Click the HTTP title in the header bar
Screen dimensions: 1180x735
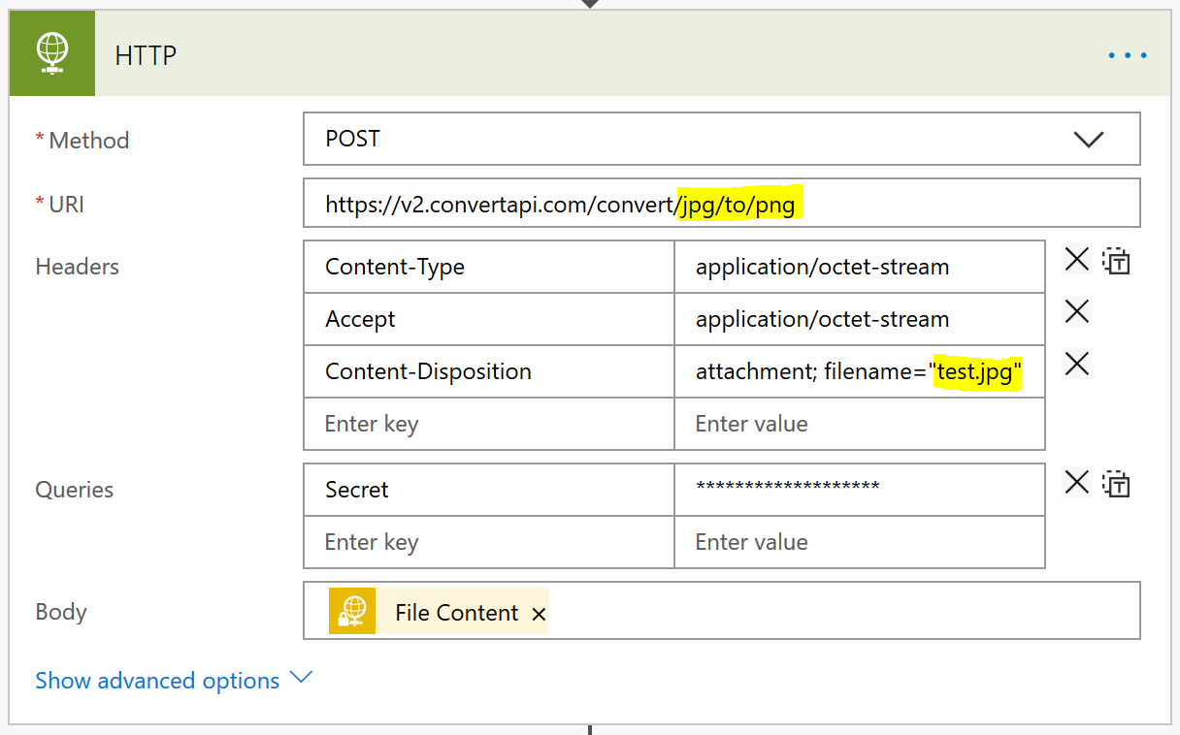145,55
